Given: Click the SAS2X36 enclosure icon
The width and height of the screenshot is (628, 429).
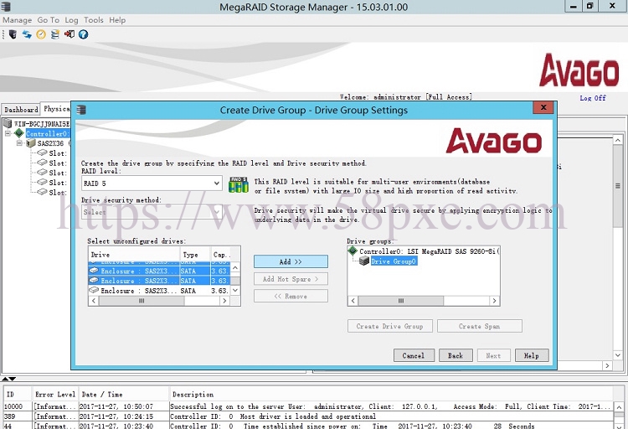Looking at the screenshot, I should (31, 142).
